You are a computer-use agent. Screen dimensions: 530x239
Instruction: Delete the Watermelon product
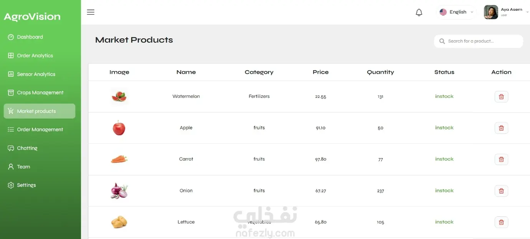pyautogui.click(x=501, y=97)
